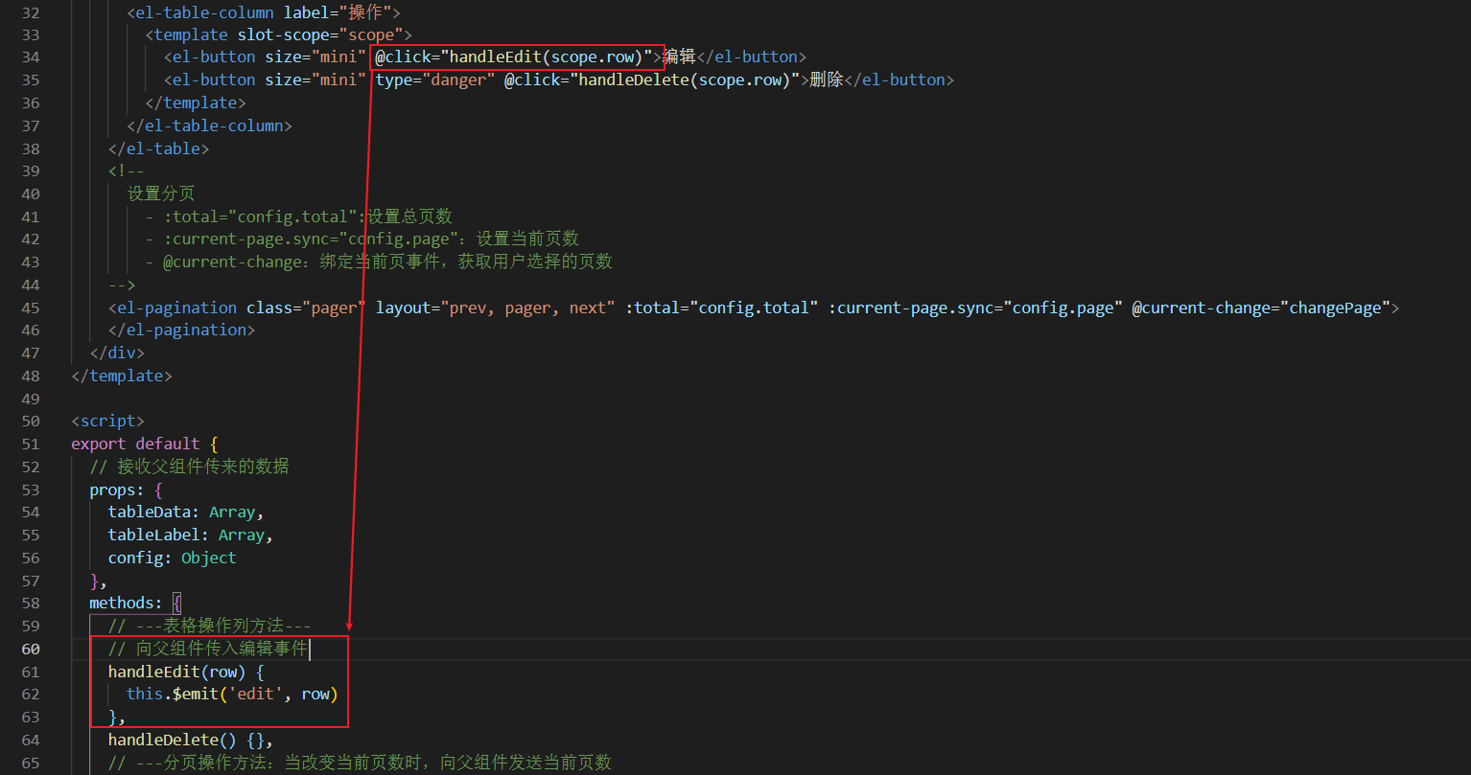The height and width of the screenshot is (775, 1471).
Task: Click the "操作" label value on line 32
Action: (366, 11)
